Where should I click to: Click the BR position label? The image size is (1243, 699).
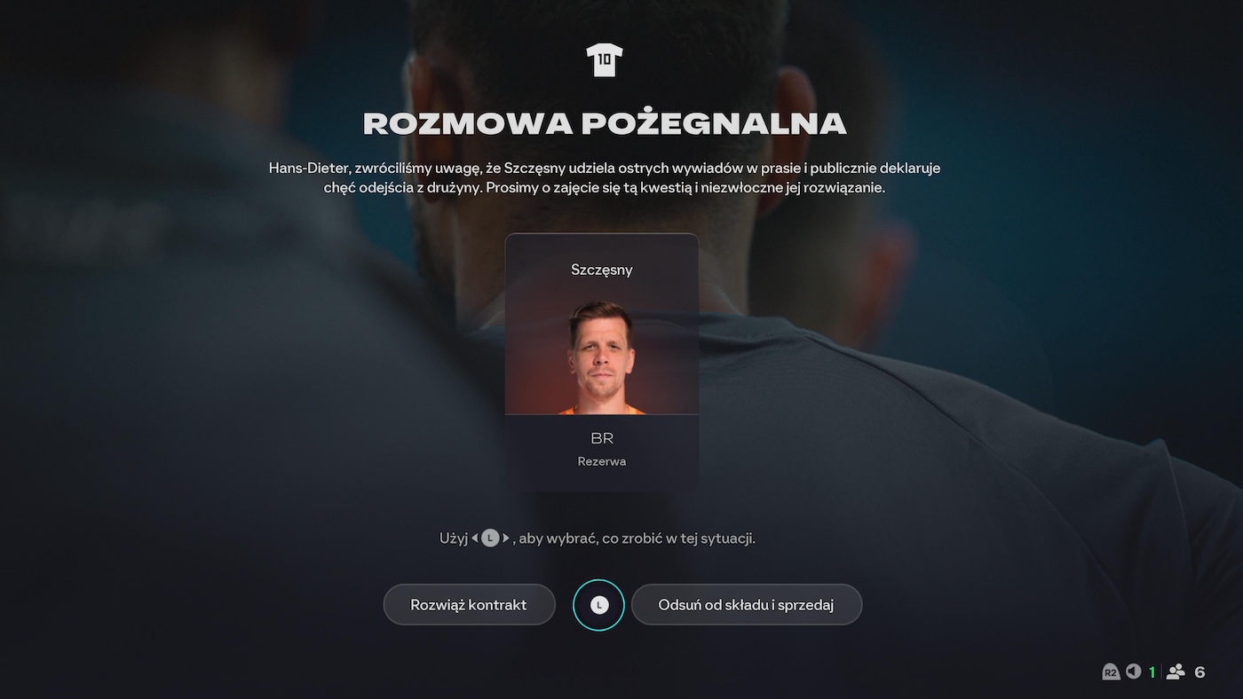pyautogui.click(x=602, y=438)
